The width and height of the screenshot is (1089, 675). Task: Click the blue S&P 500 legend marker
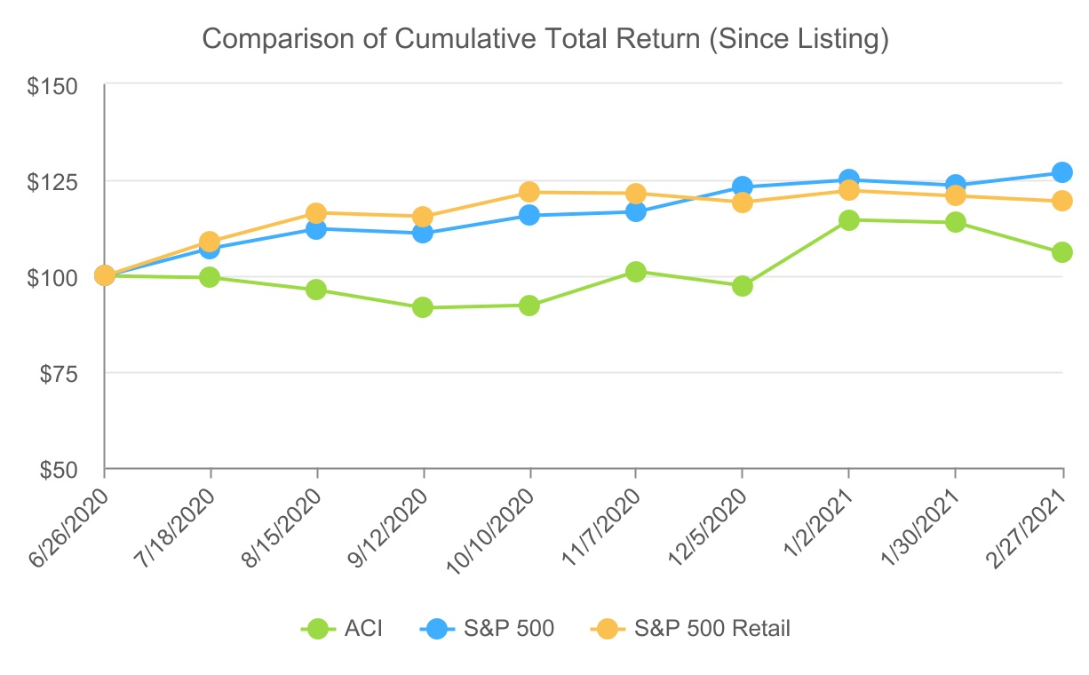[435, 629]
